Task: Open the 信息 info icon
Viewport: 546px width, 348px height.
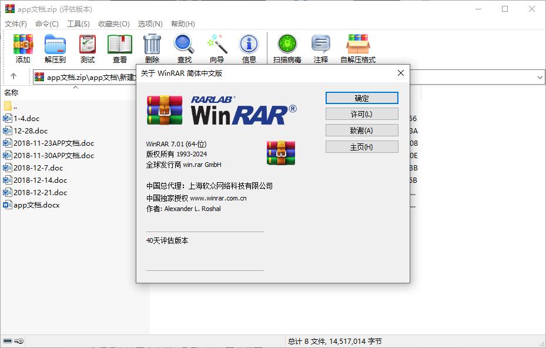Action: coord(249,44)
